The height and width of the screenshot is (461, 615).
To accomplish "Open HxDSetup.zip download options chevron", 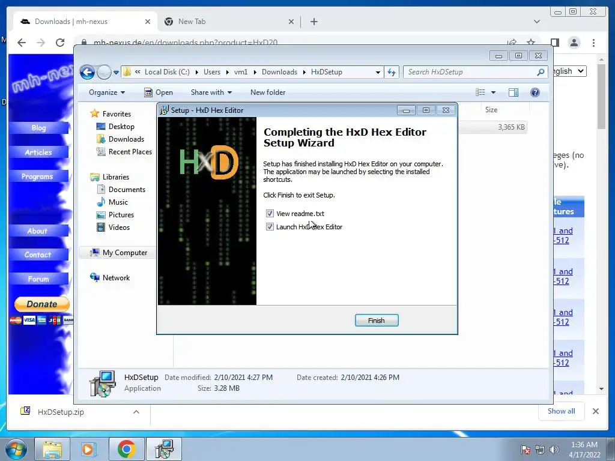I will pyautogui.click(x=136, y=412).
